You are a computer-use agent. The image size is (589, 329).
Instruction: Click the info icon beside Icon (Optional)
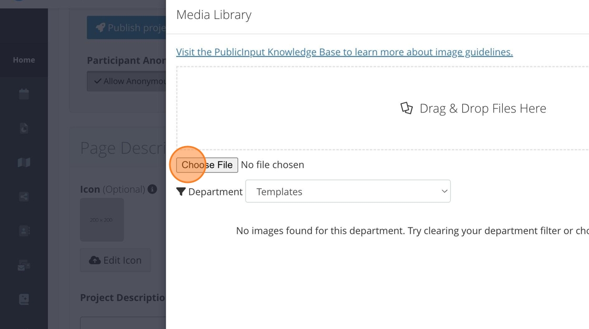click(153, 189)
